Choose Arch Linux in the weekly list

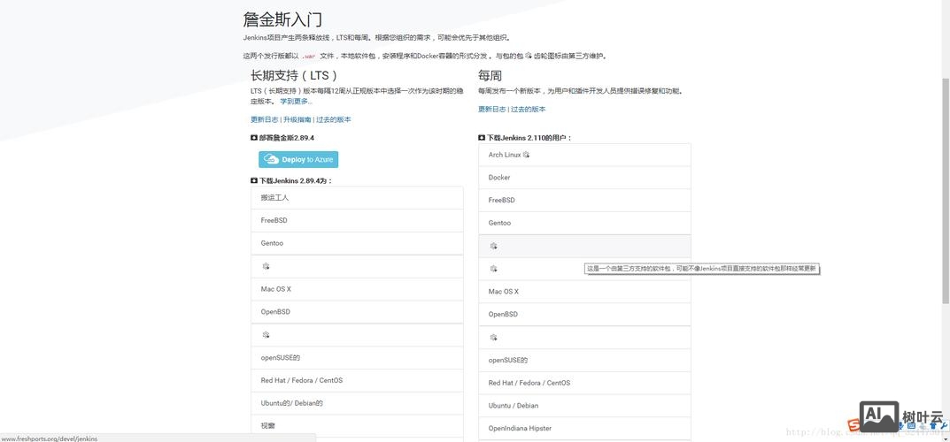point(584,155)
